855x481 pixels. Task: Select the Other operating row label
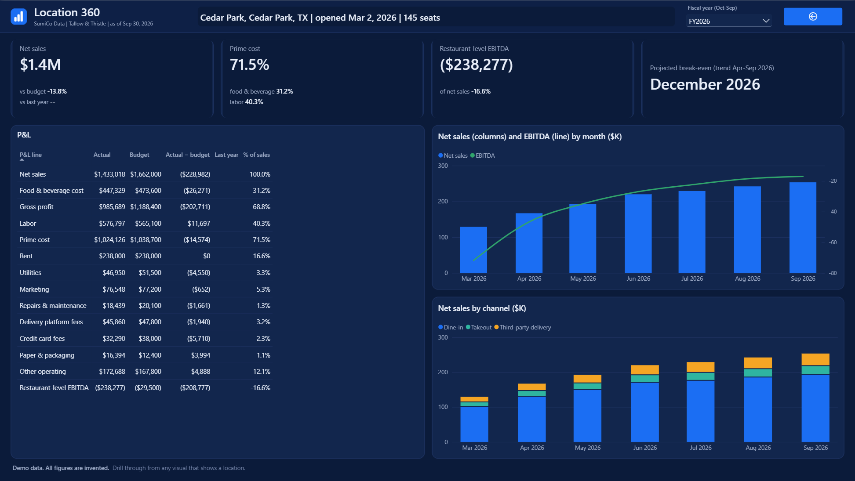coord(43,372)
